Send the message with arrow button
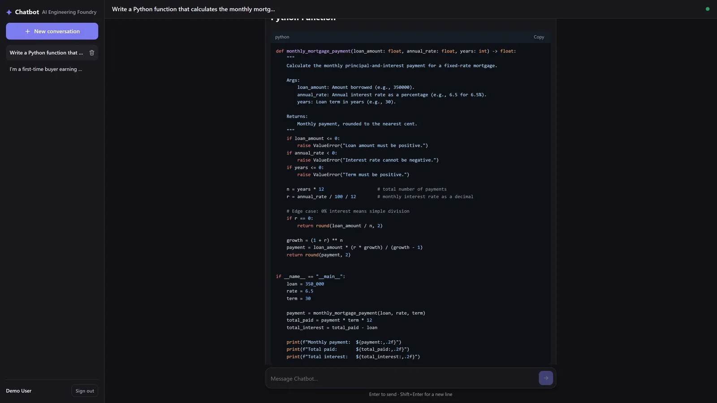 click(x=546, y=378)
